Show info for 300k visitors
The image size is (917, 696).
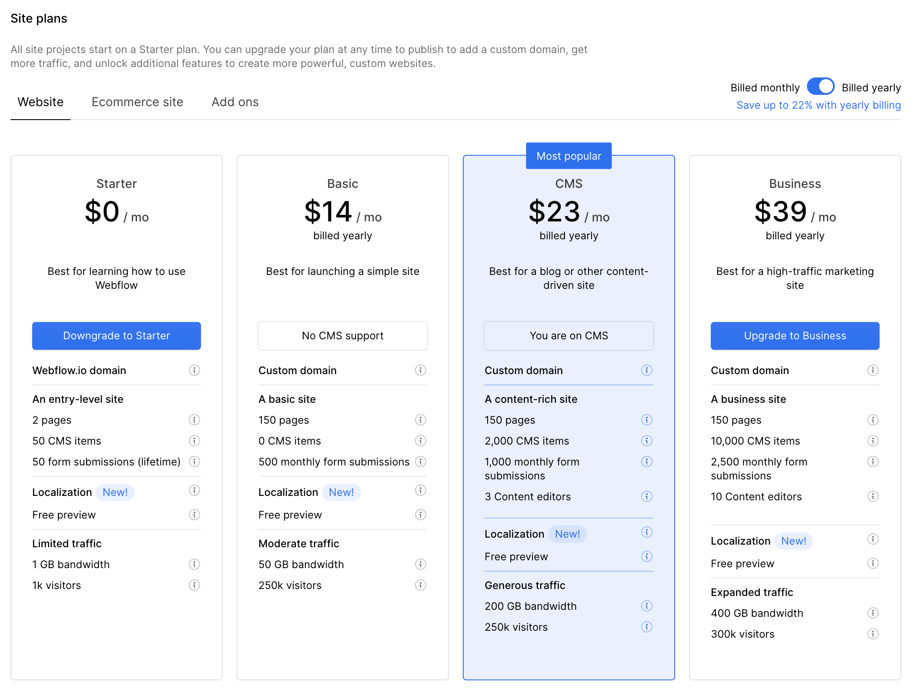873,634
